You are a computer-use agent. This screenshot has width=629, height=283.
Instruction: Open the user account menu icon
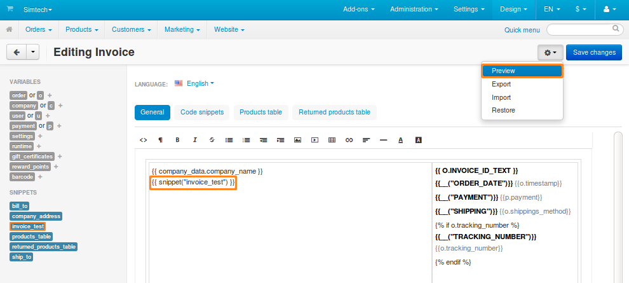tap(609, 10)
